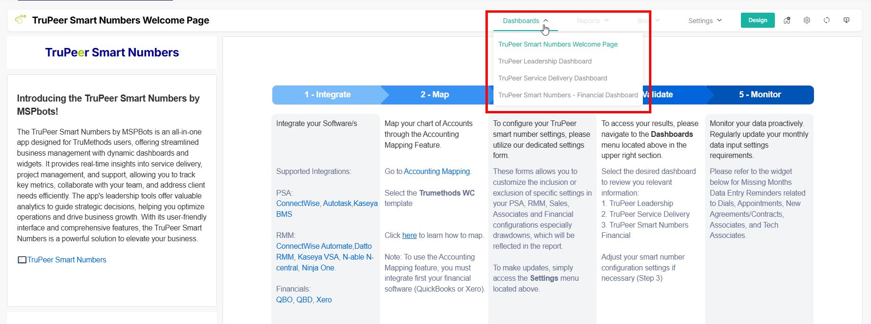This screenshot has height=324, width=871.
Task: Select TruPeer Smart Numbers Welcome Page menu item
Action: click(558, 44)
